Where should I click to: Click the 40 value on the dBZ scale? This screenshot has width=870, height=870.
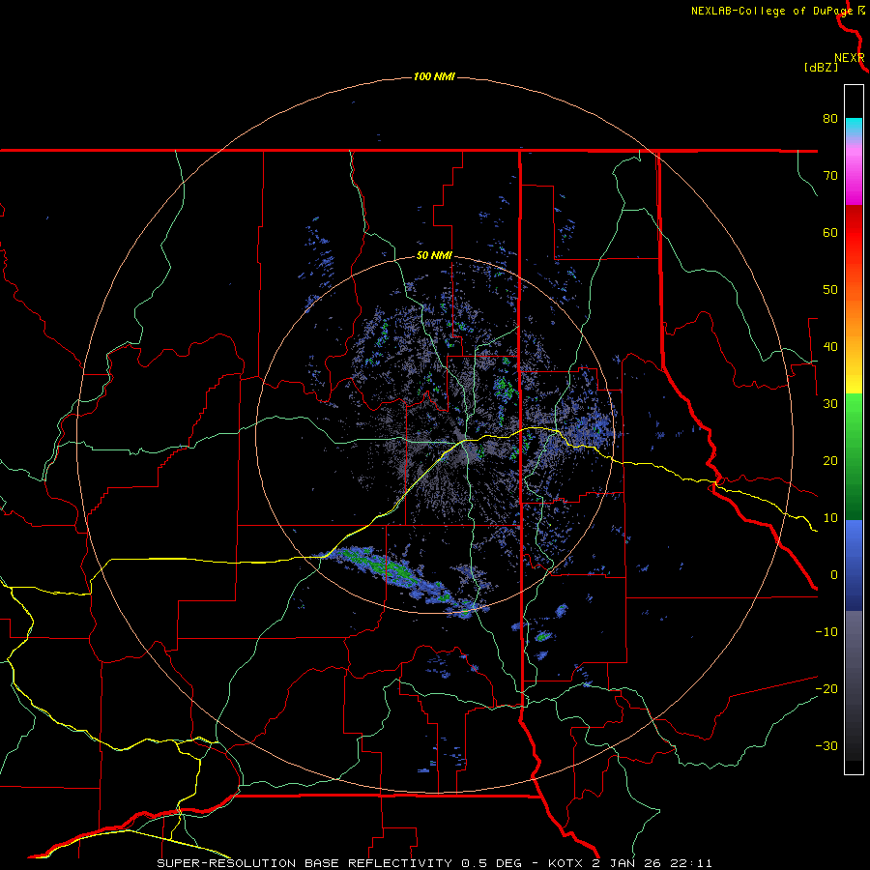(x=830, y=347)
